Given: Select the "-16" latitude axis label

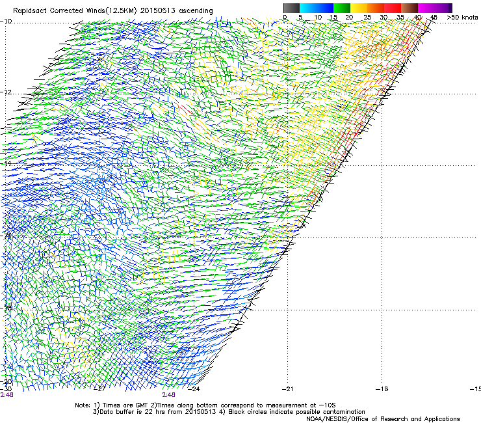Looking at the screenshot, I should click(6, 236).
